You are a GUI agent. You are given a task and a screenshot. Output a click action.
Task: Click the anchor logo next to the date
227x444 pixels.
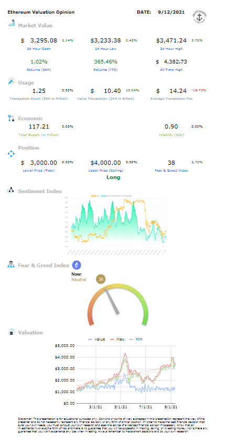(199, 17)
